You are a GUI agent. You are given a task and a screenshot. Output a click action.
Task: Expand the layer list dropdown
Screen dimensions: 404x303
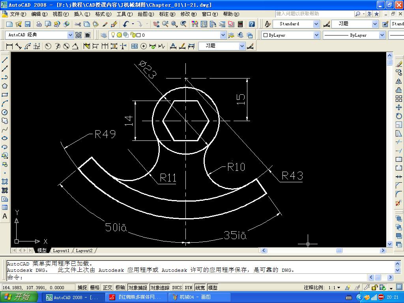click(x=223, y=35)
